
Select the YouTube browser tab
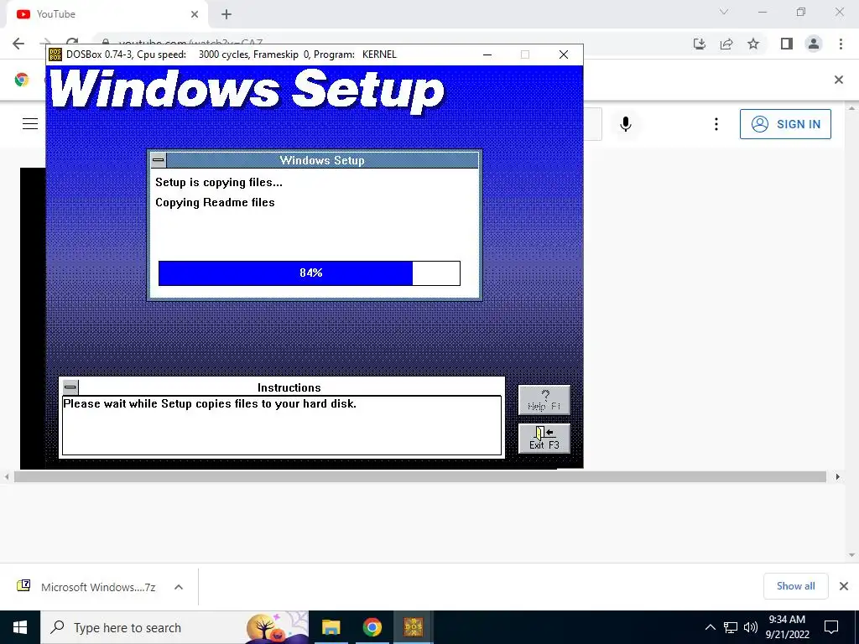coord(107,14)
